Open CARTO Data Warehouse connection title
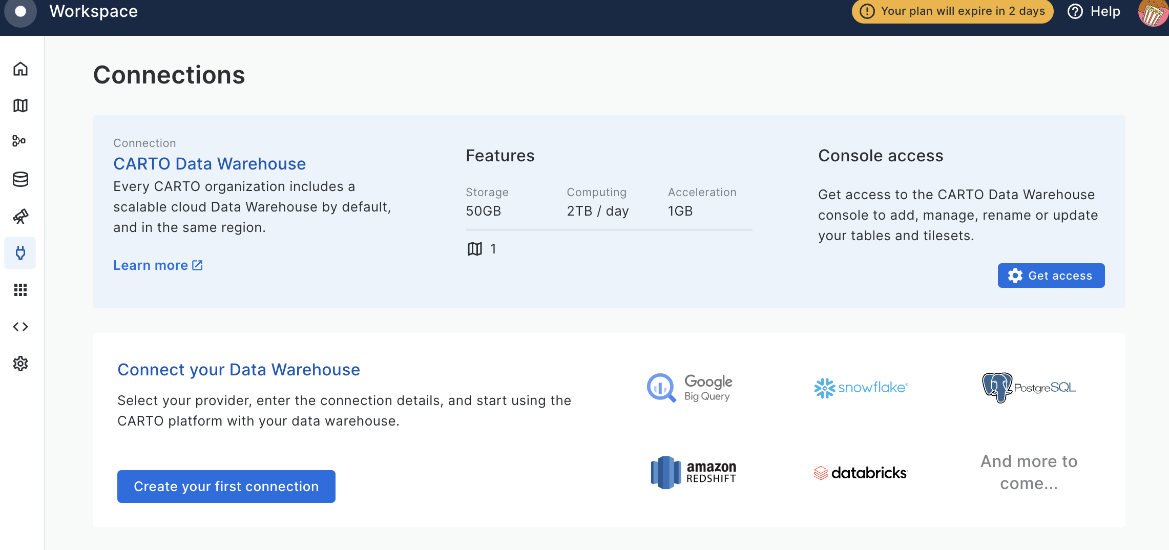This screenshot has width=1169, height=550. pos(210,164)
